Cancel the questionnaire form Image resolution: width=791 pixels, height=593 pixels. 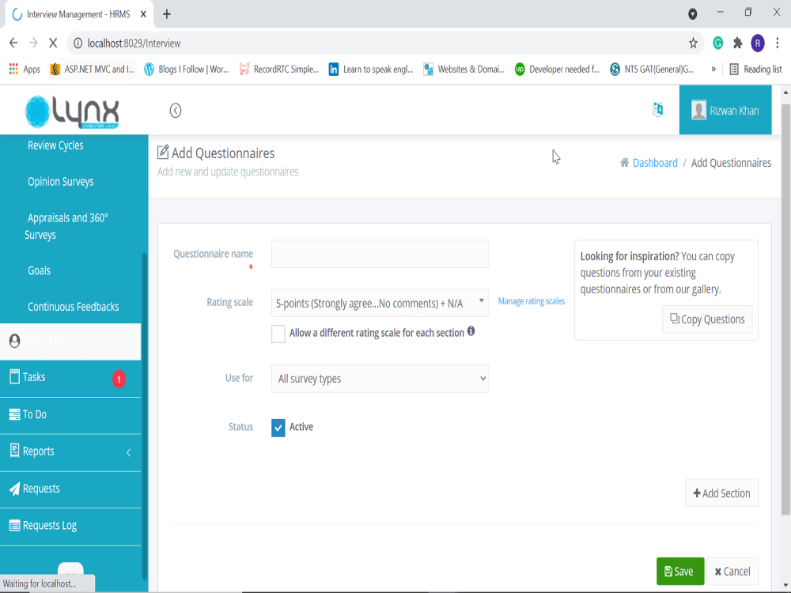732,571
